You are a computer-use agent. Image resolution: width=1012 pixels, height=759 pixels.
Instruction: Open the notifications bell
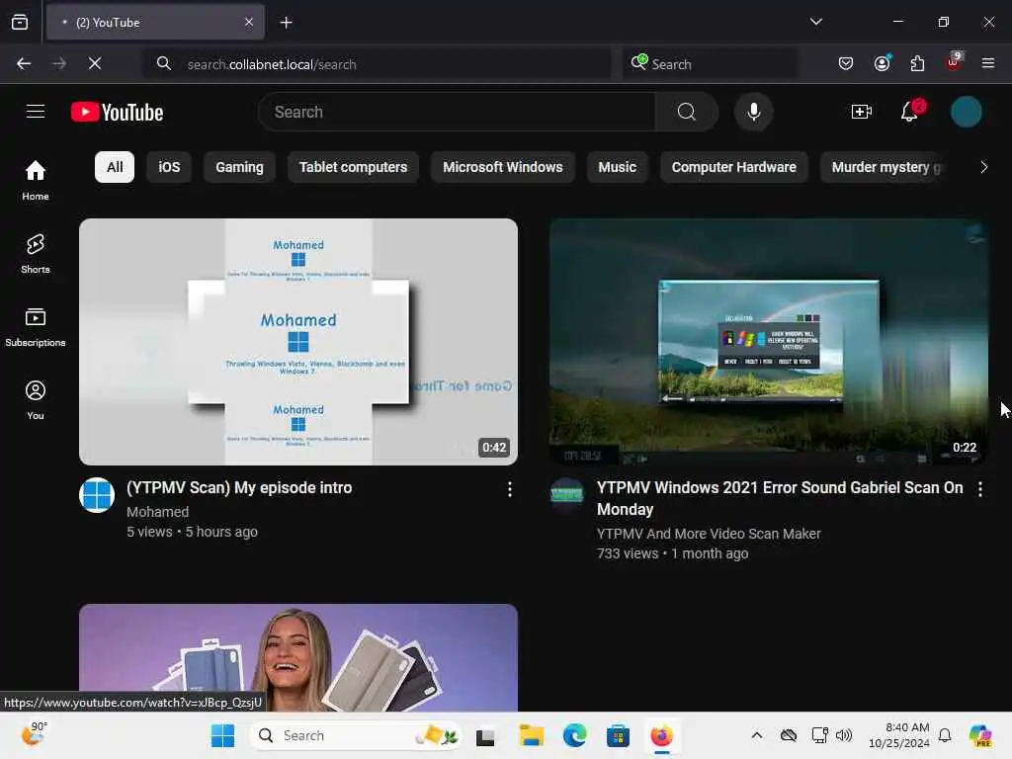[x=910, y=111]
